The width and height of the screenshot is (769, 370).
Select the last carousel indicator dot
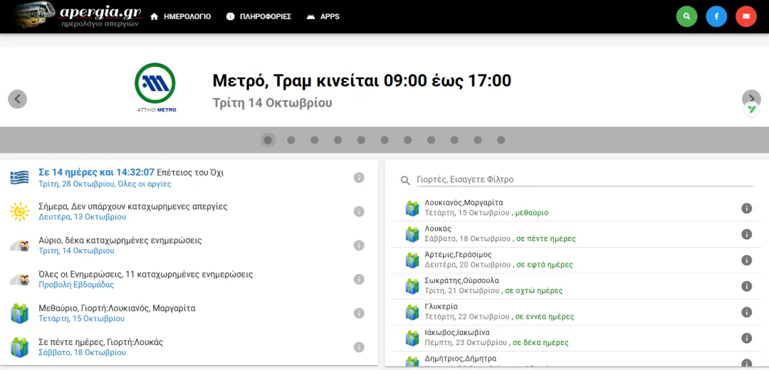click(501, 140)
